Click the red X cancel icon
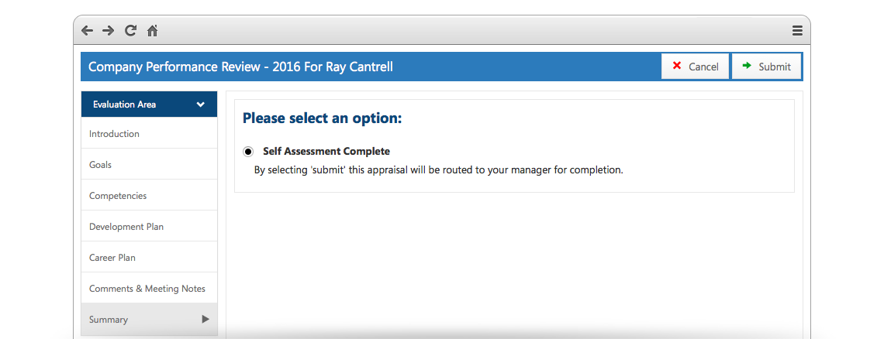Image resolution: width=884 pixels, height=339 pixels. coord(677,67)
